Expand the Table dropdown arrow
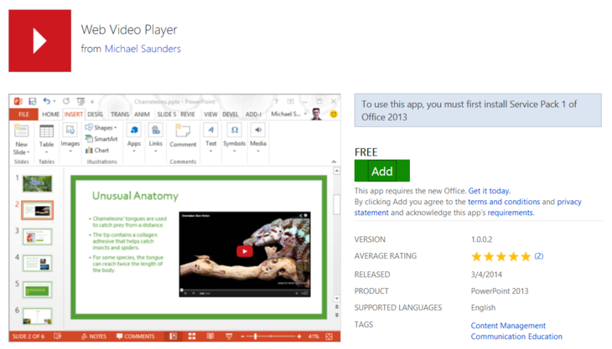The width and height of the screenshot is (612, 349). click(x=46, y=152)
